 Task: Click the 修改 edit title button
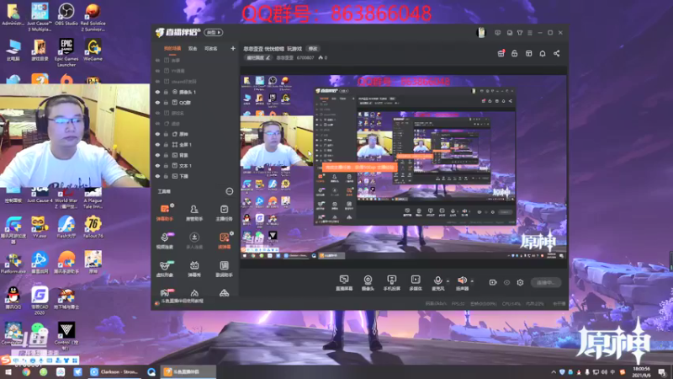313,49
